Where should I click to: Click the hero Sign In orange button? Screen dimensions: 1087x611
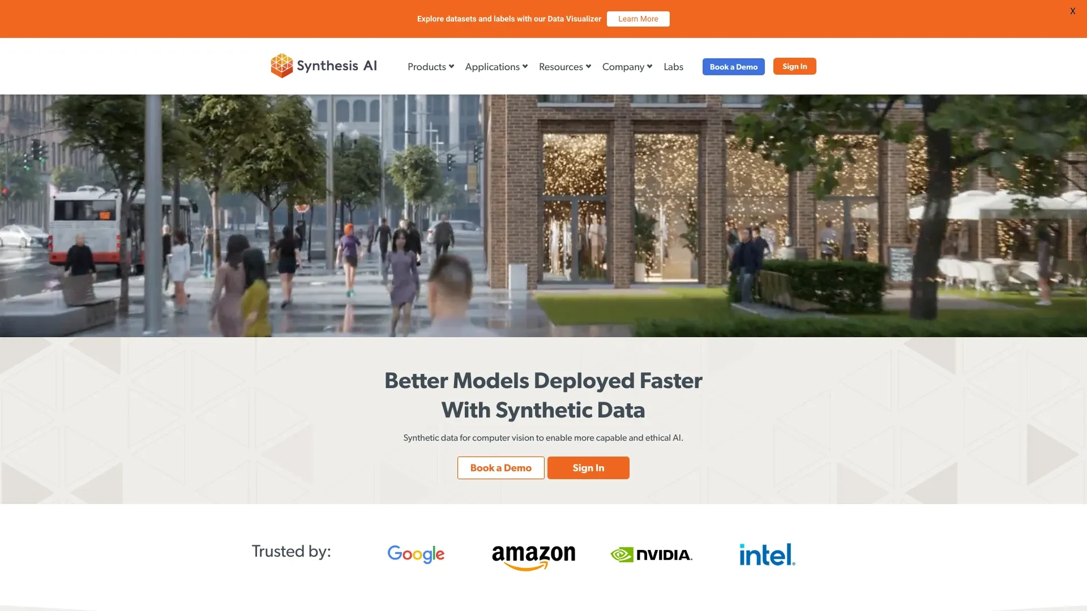click(588, 468)
